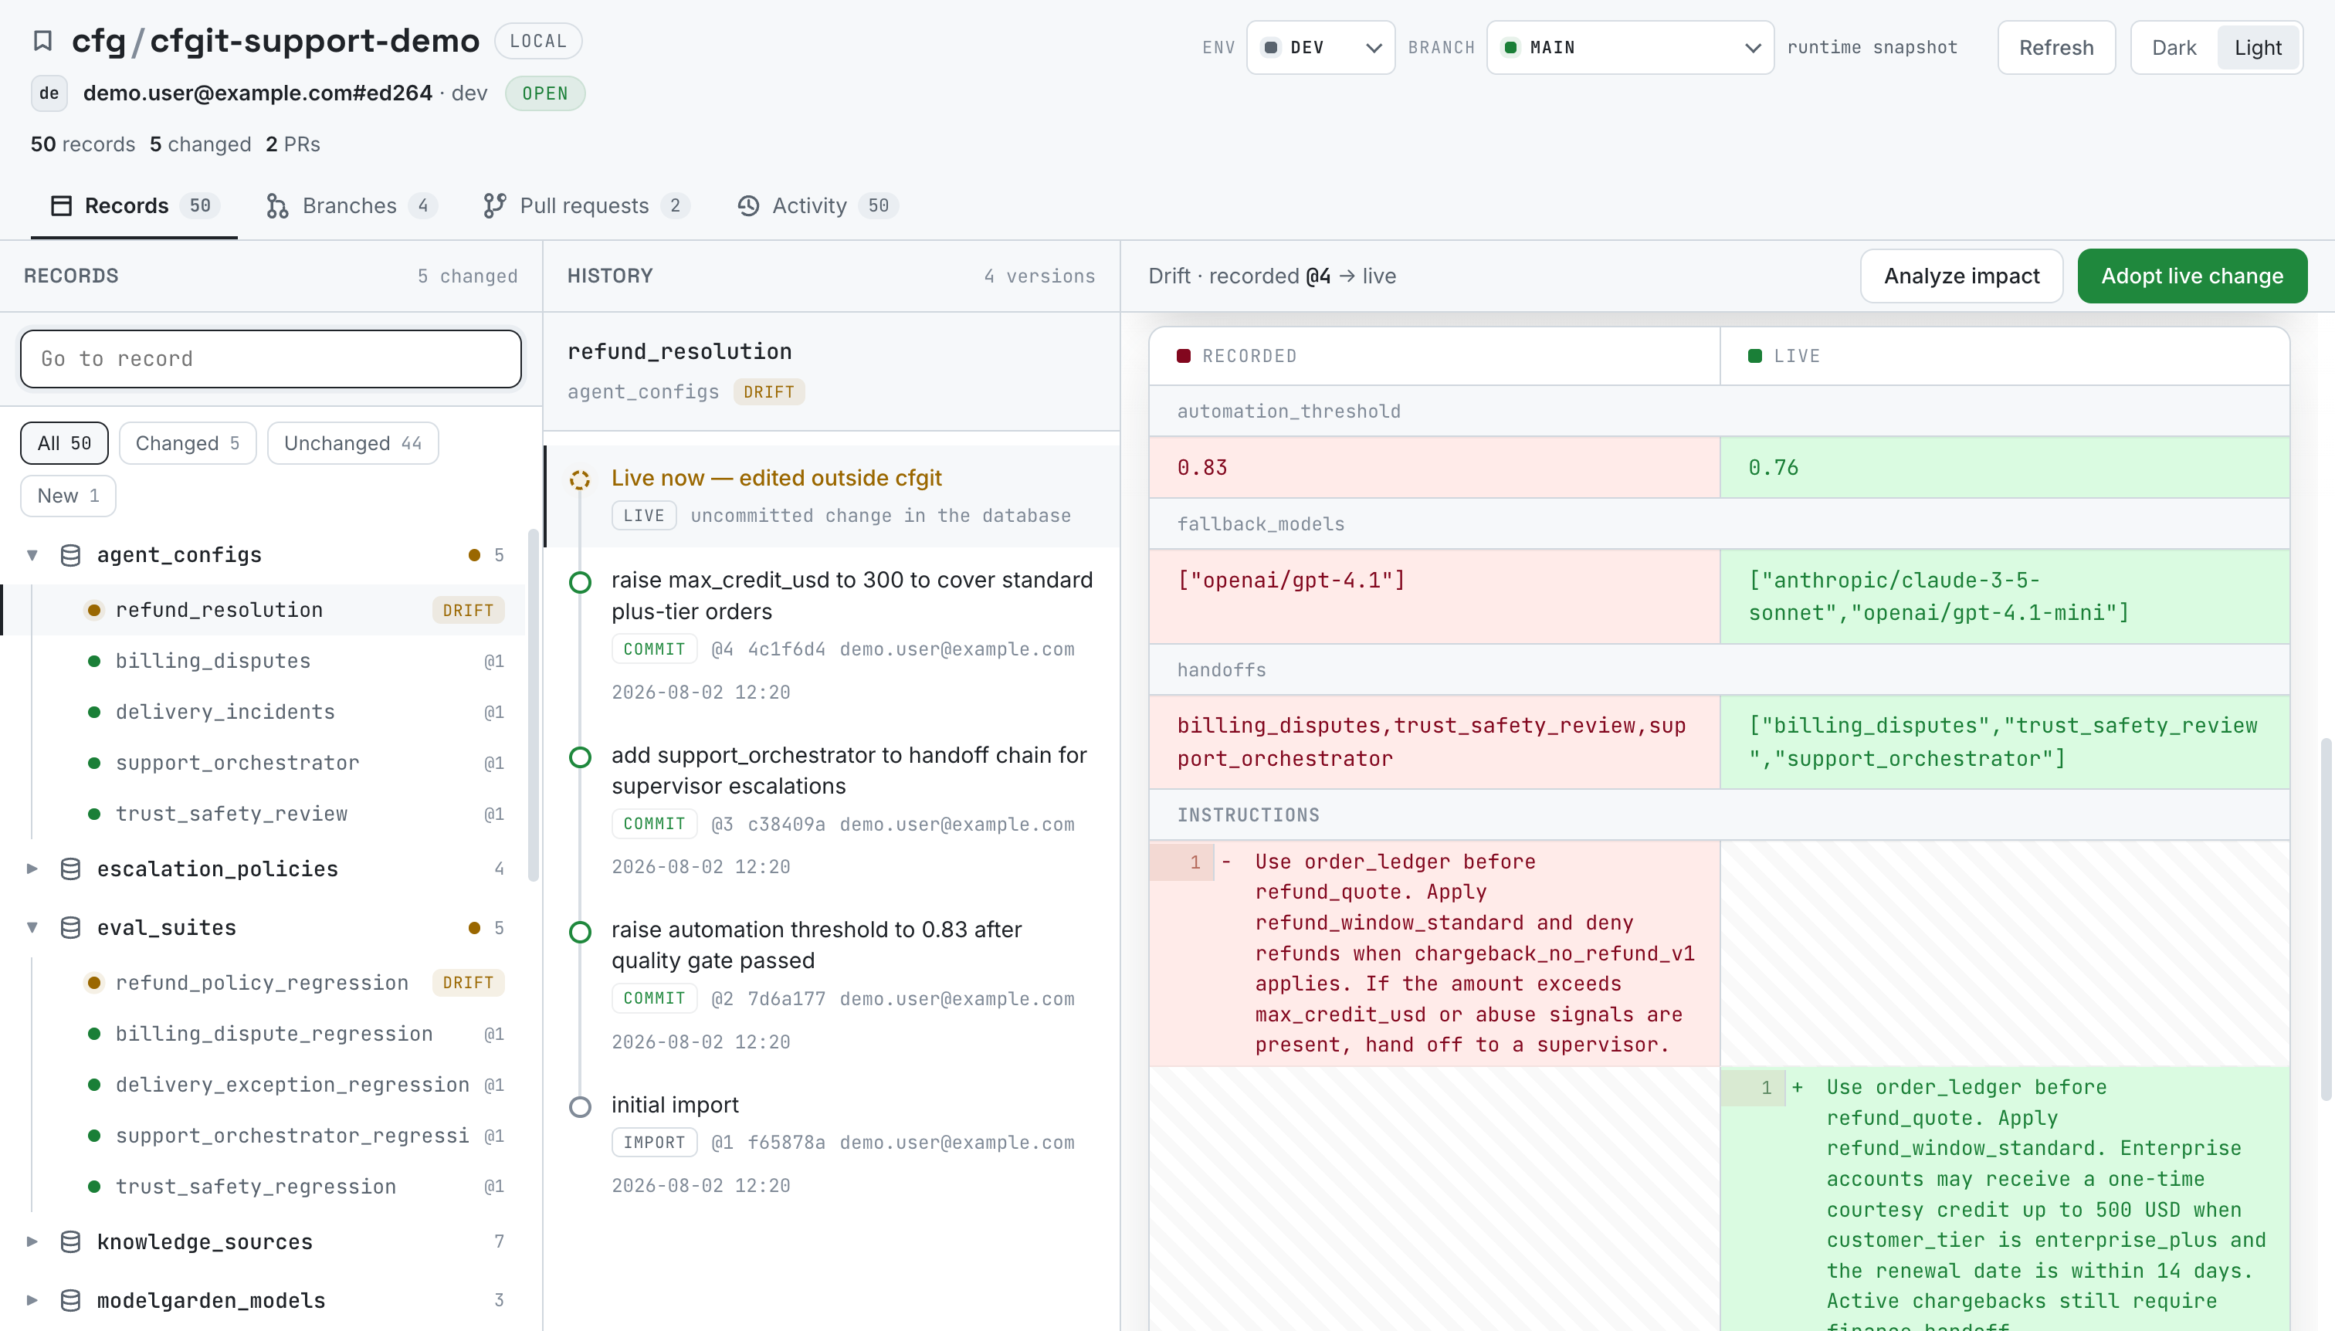Open the BRANCH dropdown showing MAIN
2335x1331 pixels.
tap(1630, 48)
